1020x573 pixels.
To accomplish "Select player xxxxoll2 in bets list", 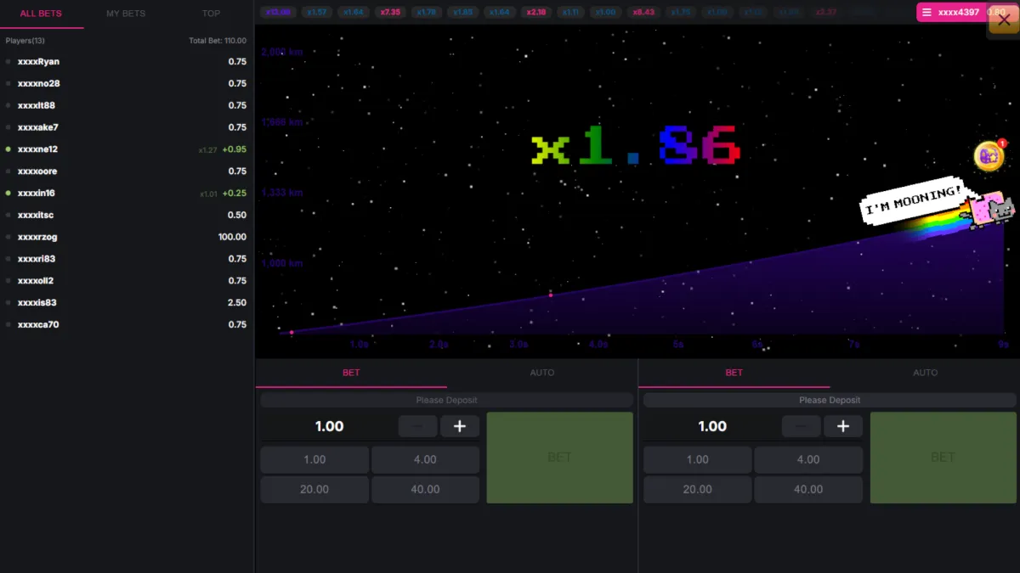I will click(127, 281).
